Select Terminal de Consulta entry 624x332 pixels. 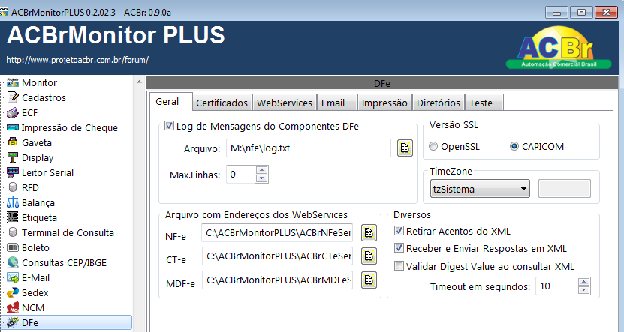tap(68, 232)
